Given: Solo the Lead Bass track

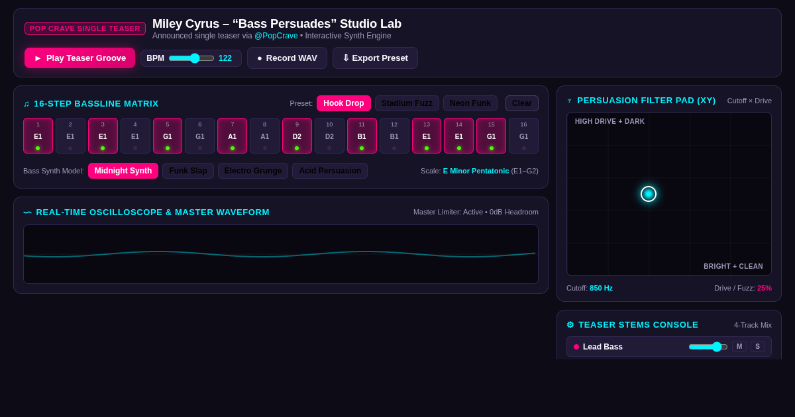Looking at the screenshot, I should (x=757, y=347).
